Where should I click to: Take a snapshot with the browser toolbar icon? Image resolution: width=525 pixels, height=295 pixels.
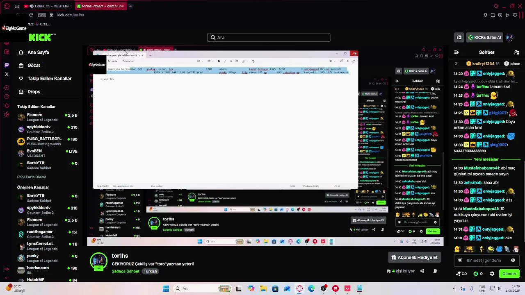coord(493,15)
